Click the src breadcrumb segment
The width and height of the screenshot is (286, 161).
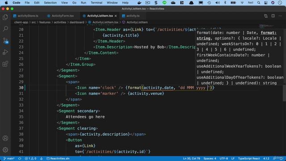34,22
